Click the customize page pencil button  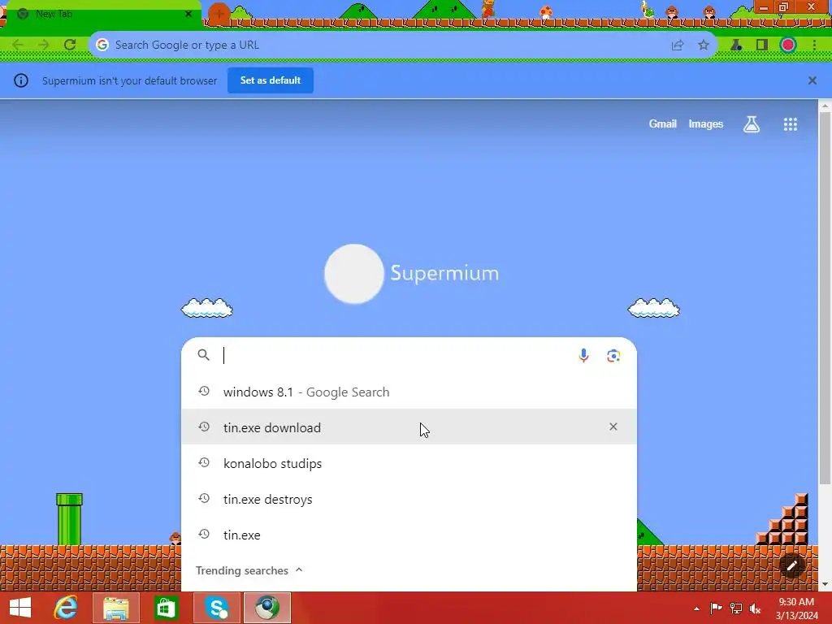click(791, 565)
